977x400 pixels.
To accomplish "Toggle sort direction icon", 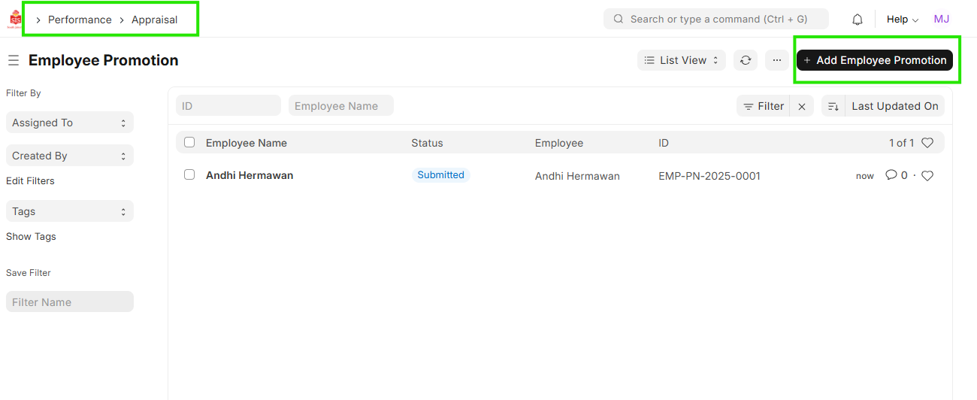I will click(x=833, y=107).
